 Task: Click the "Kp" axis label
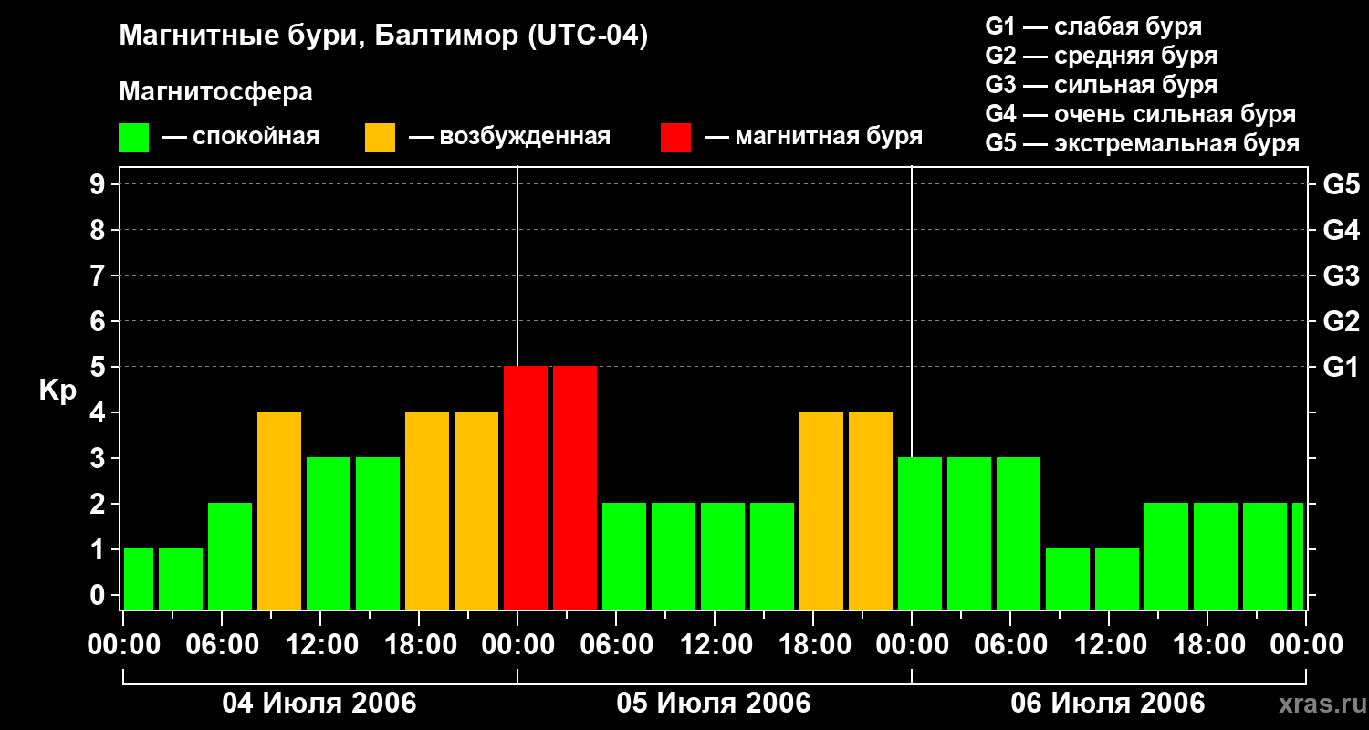click(57, 391)
